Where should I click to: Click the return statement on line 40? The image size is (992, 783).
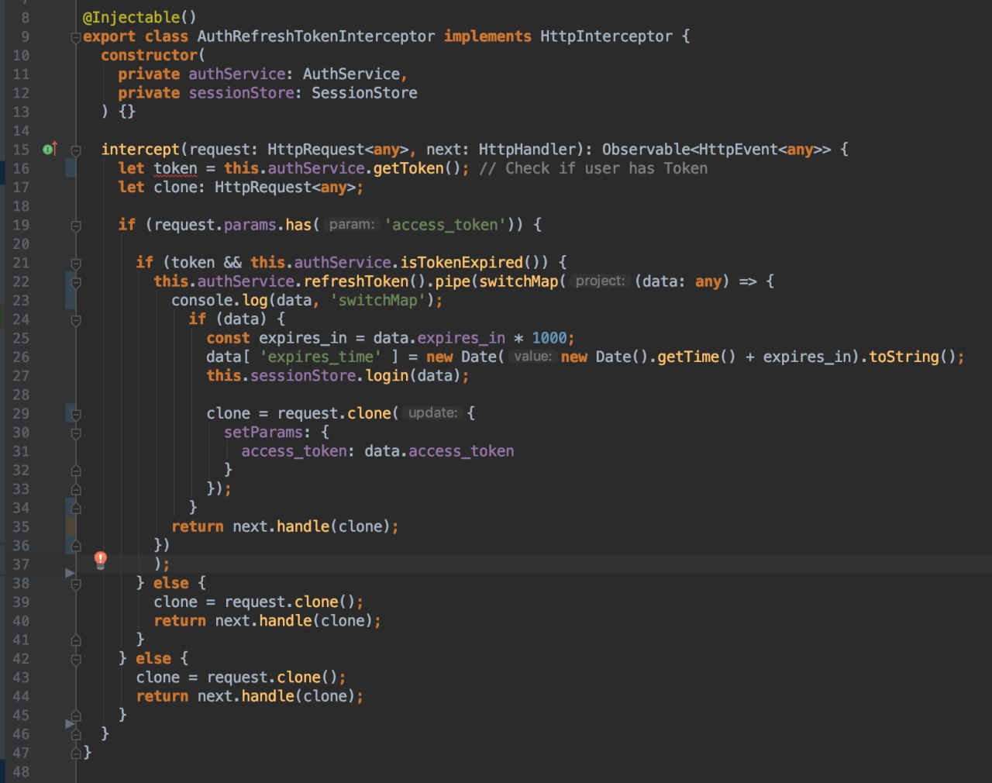[267, 621]
